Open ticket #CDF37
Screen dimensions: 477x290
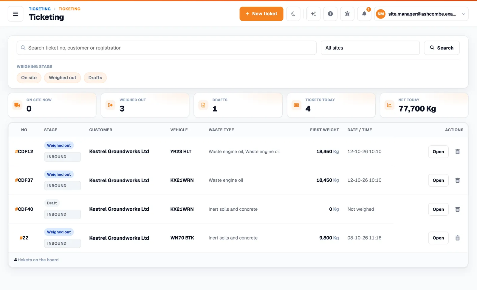tap(438, 180)
